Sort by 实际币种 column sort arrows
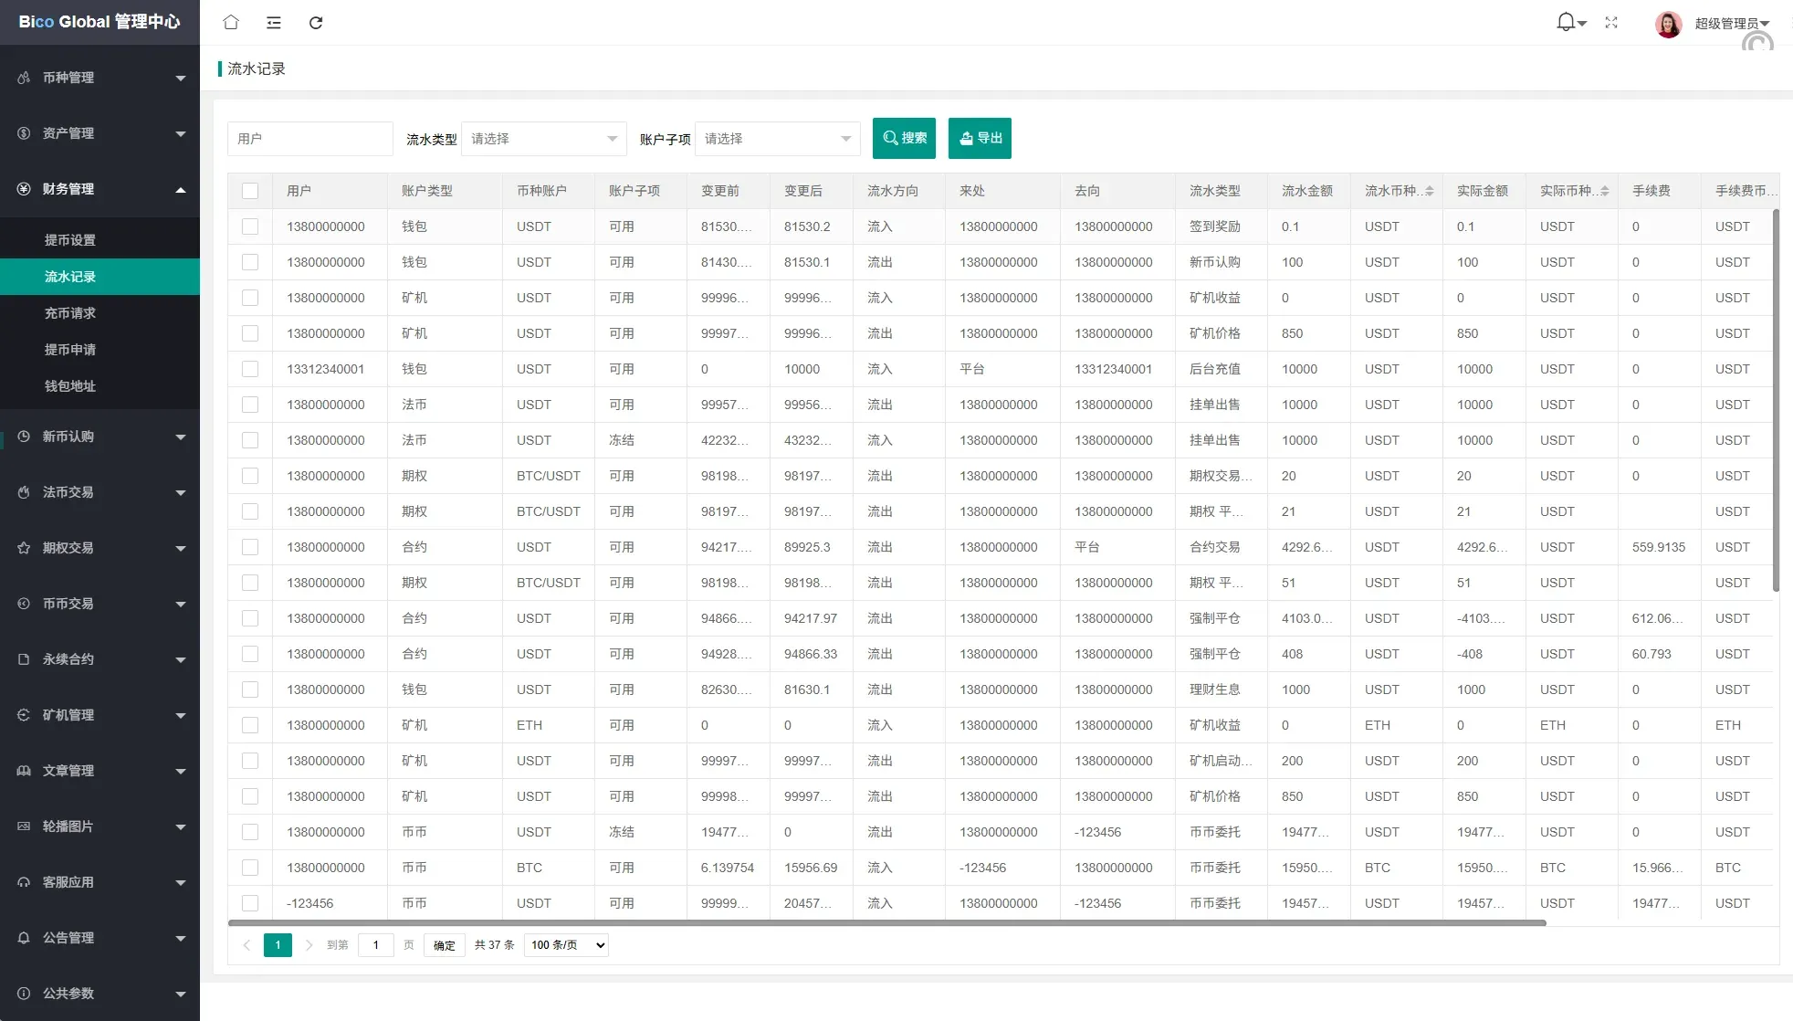Image resolution: width=1793 pixels, height=1021 pixels. (x=1604, y=191)
